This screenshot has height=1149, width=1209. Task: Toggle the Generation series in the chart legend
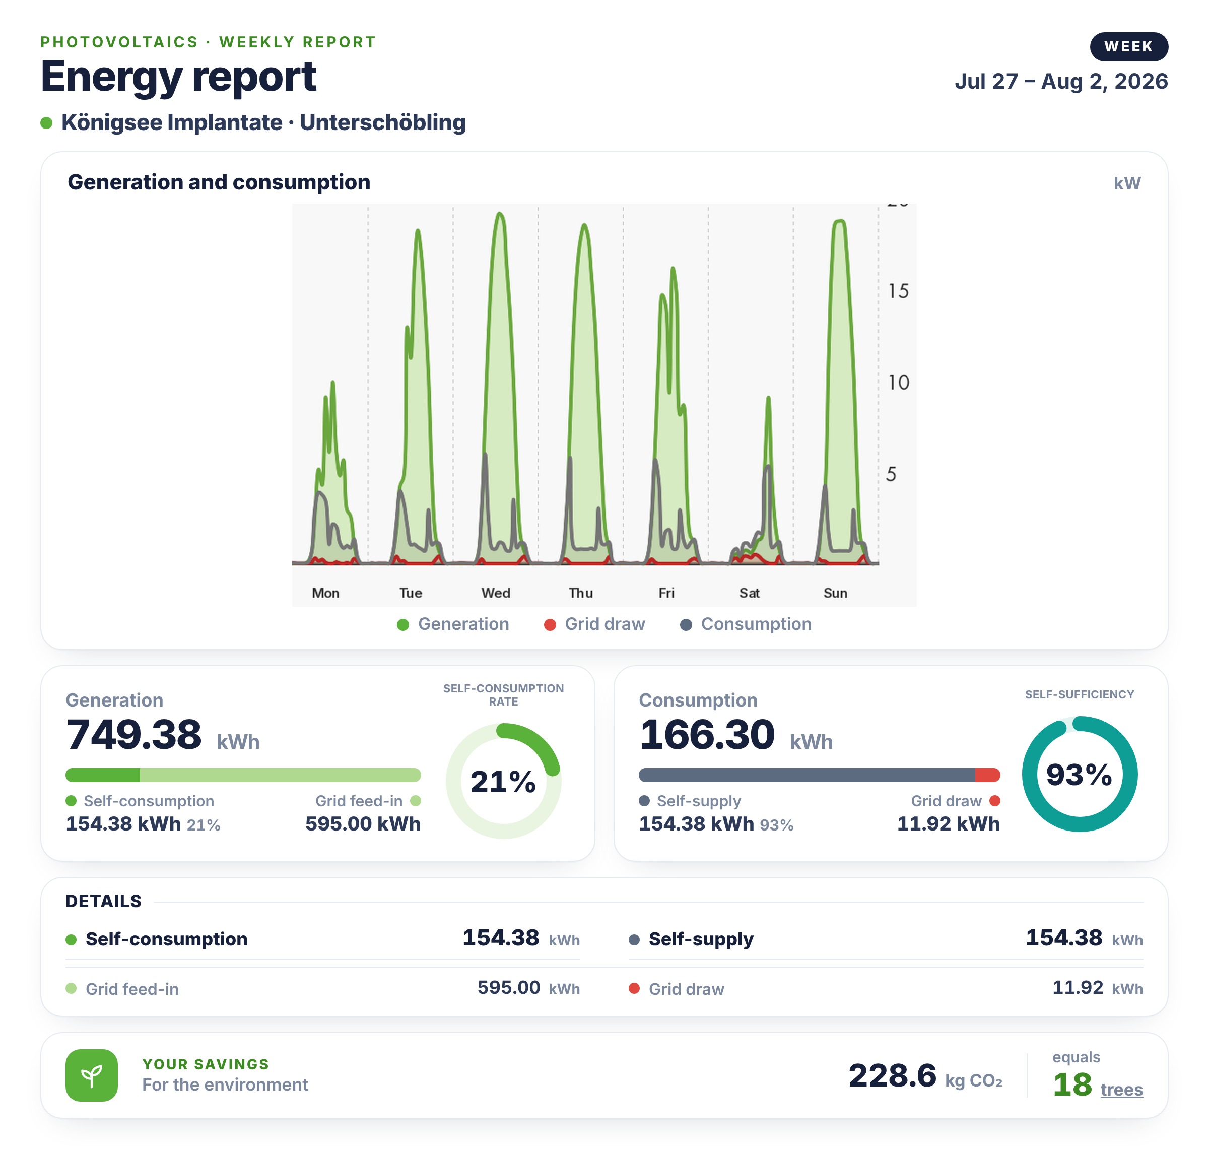pyautogui.click(x=453, y=624)
